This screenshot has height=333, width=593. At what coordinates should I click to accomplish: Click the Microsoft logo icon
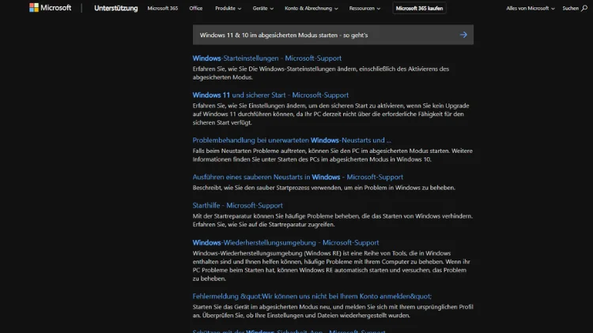(34, 8)
